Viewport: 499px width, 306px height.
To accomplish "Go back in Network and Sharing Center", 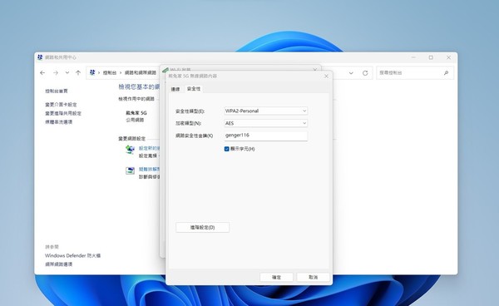I will pos(42,73).
